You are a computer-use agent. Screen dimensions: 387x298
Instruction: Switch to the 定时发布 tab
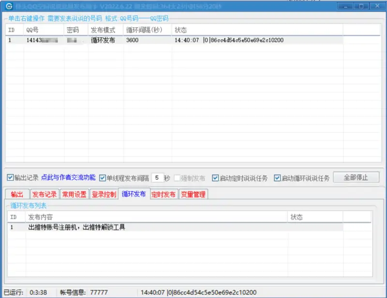164,194
